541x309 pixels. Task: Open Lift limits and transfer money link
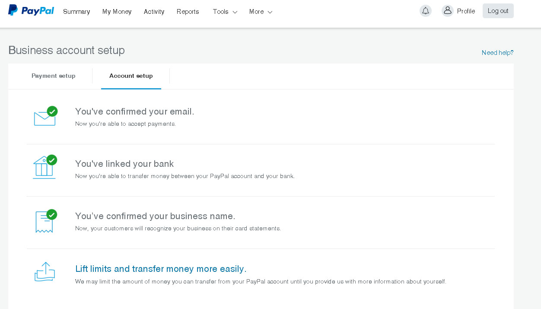pos(161,269)
